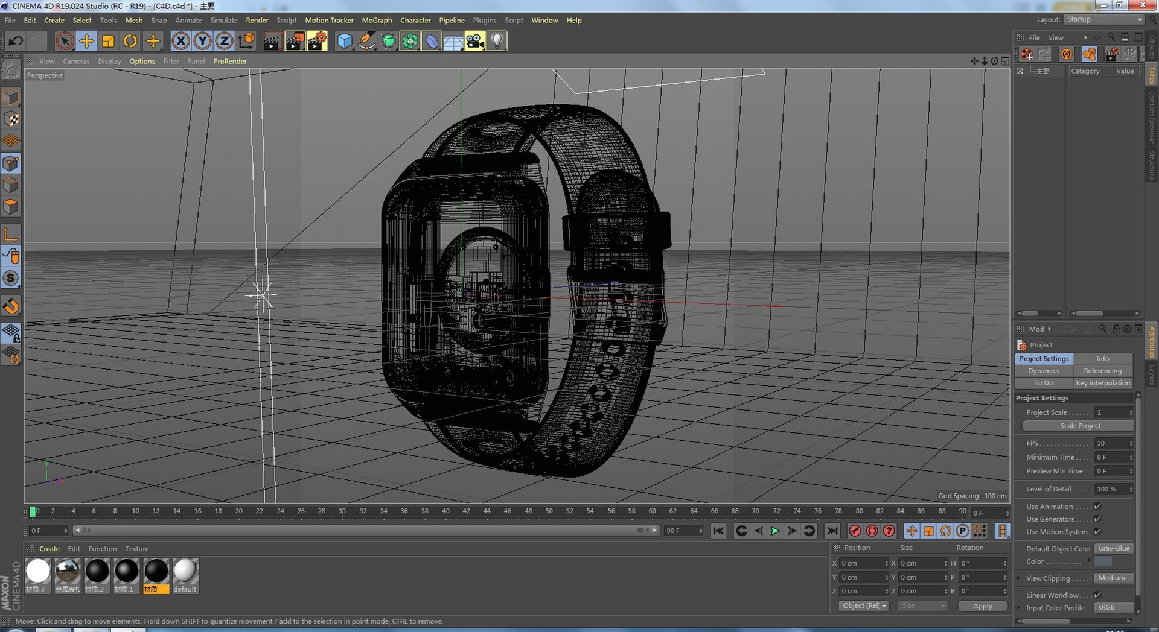
Task: Play the animation forward
Action: [775, 531]
